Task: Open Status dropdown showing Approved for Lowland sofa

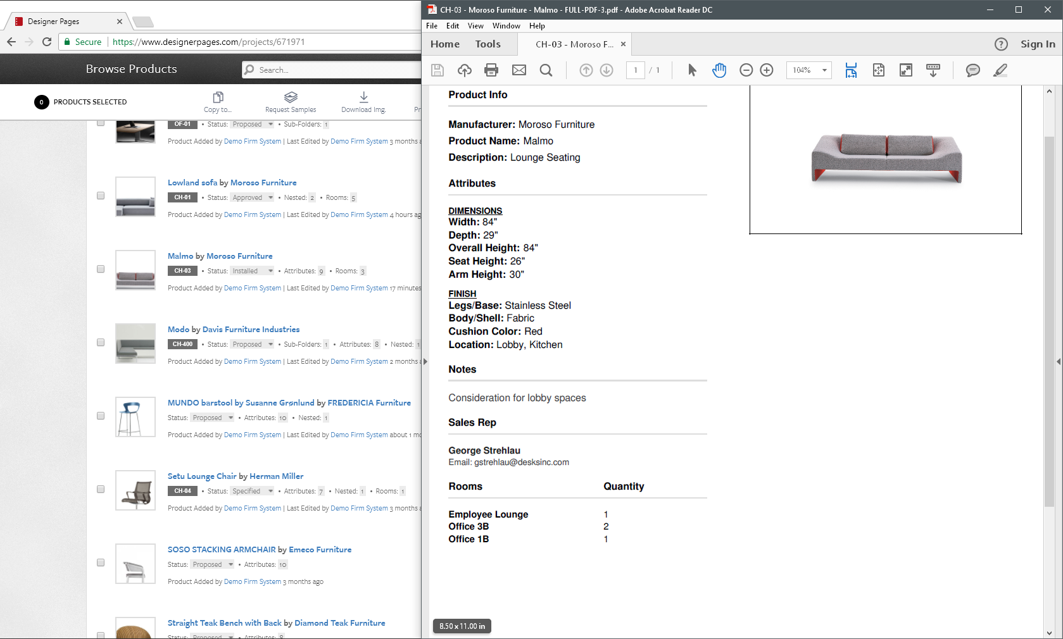Action: 252,197
